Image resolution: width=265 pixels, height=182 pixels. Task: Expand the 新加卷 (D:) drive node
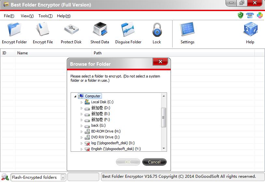81,108
